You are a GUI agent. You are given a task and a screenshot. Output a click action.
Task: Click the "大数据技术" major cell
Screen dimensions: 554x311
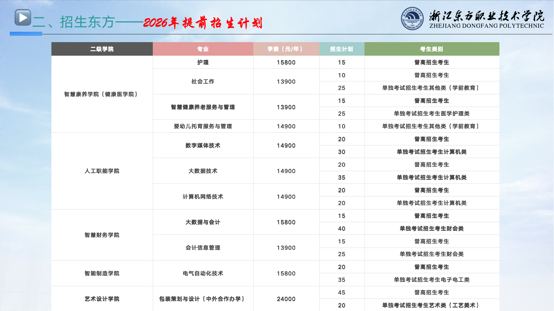pyautogui.click(x=203, y=171)
